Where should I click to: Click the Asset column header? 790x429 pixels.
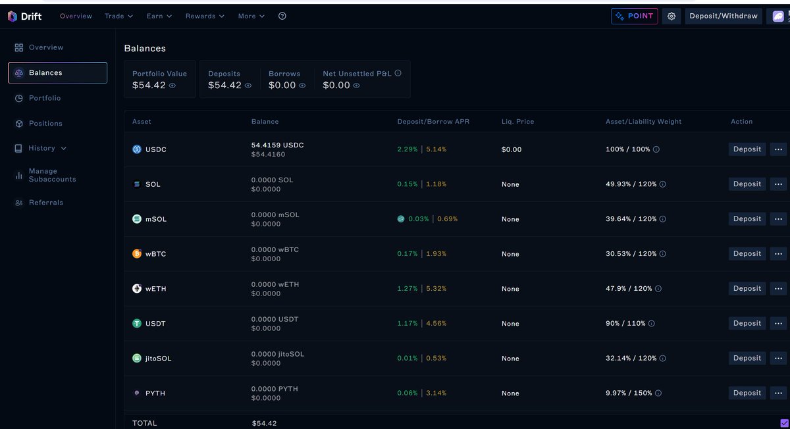[142, 122]
